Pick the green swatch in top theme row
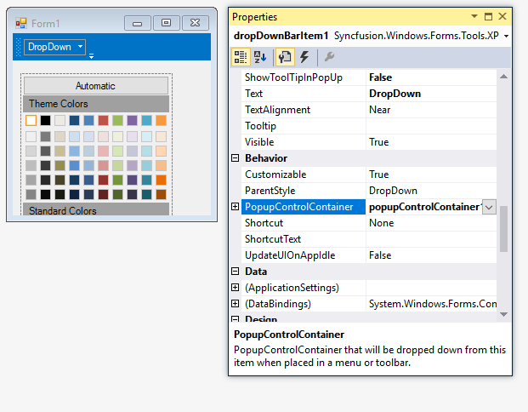Viewport: 528px width, 412px height. tap(118, 120)
